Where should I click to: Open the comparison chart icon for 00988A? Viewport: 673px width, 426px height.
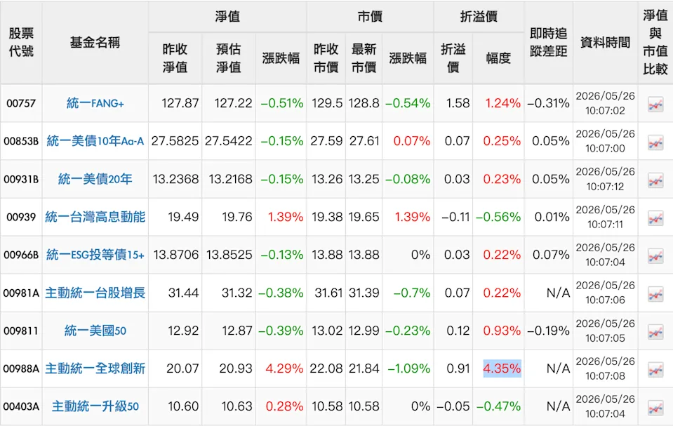[x=655, y=370]
